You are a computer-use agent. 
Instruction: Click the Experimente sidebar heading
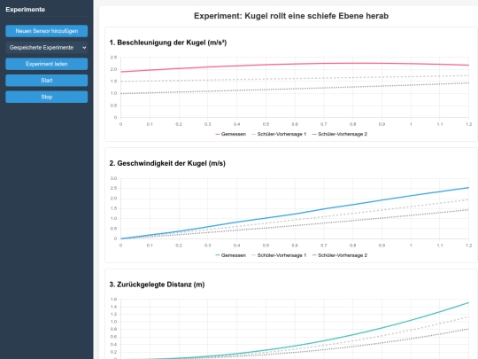[26, 10]
